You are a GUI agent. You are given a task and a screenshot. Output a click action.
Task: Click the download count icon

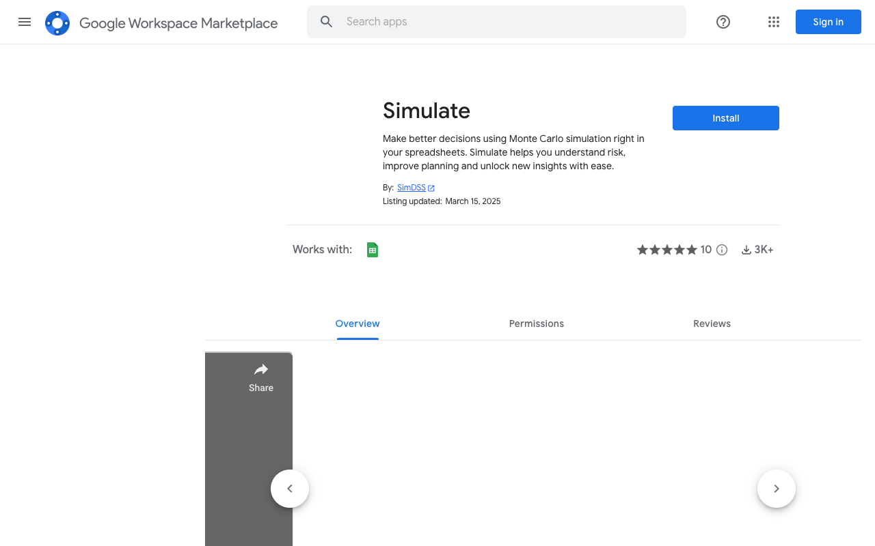point(746,250)
